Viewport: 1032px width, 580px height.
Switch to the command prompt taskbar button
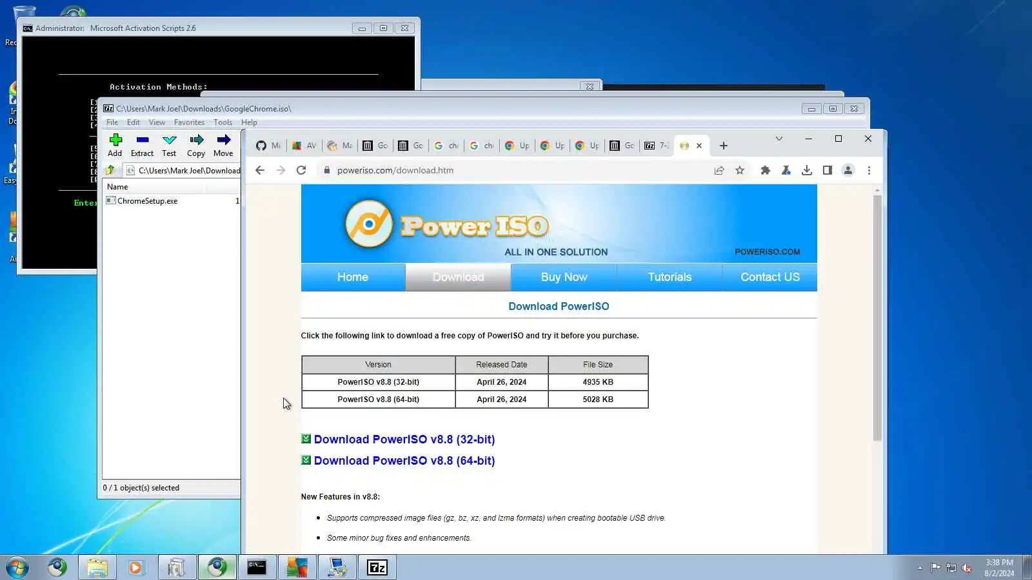257,567
